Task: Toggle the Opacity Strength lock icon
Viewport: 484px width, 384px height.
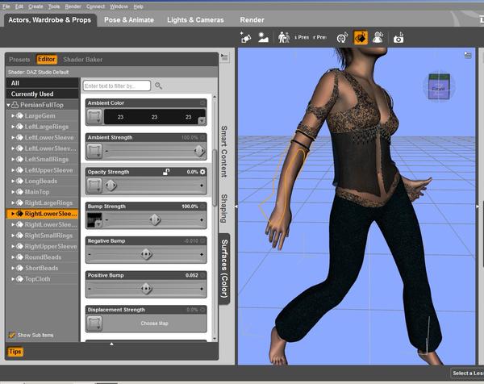Action: point(166,172)
